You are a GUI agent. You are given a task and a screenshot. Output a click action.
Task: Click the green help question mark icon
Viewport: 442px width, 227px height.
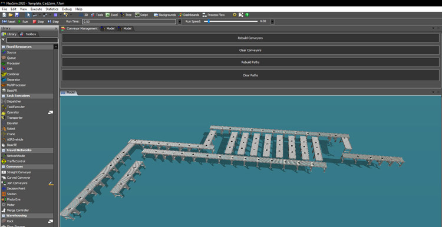[247, 15]
